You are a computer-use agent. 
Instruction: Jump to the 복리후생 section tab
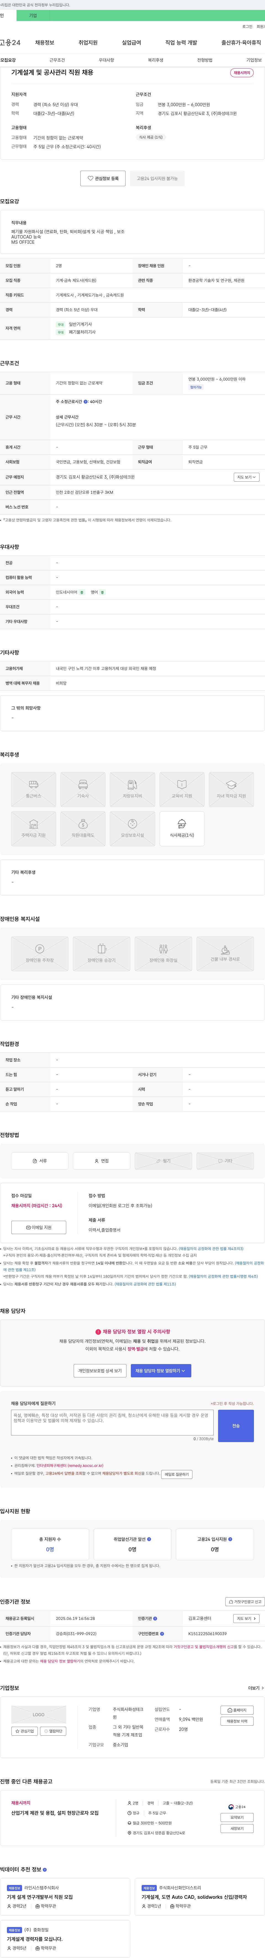tap(156, 60)
